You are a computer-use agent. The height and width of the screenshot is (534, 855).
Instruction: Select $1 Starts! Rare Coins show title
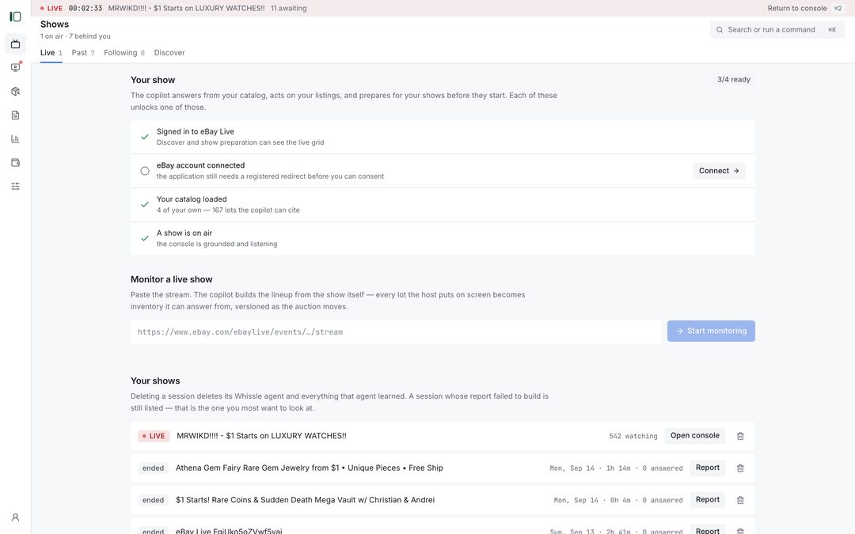coord(305,500)
